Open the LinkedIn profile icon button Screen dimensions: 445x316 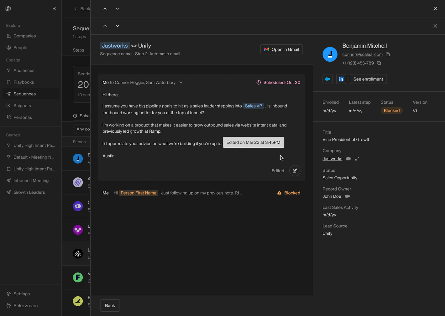[341, 79]
